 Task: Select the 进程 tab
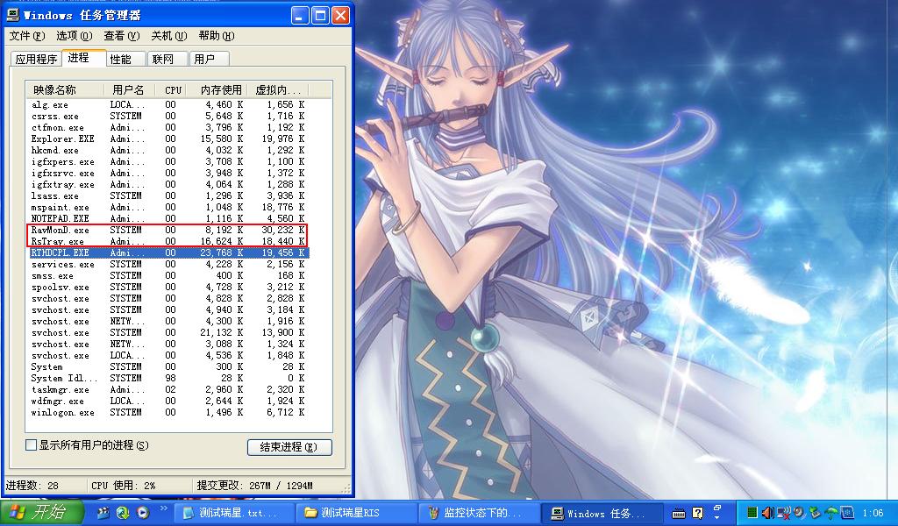pos(83,58)
